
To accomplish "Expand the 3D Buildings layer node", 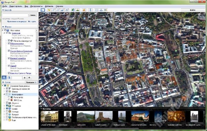I will (x=4, y=106).
